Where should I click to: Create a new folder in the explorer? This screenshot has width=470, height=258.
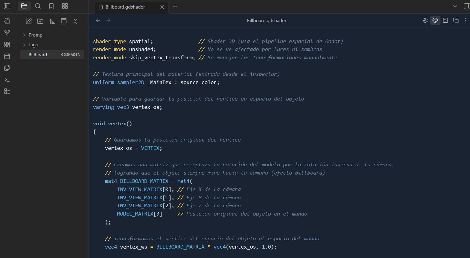click(x=40, y=21)
